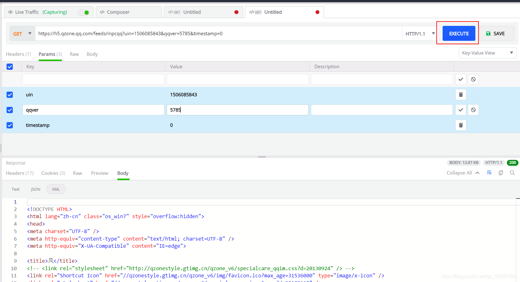Switch to response Raw tab
520x282 pixels.
pos(77,173)
